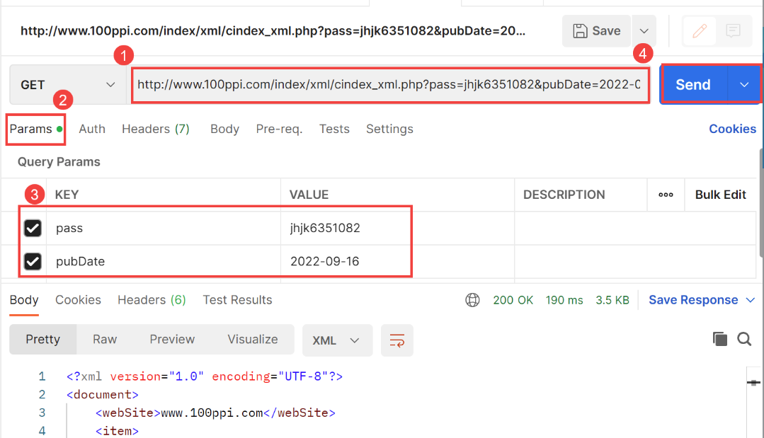Open the Settings tab
The height and width of the screenshot is (438, 764).
(390, 129)
